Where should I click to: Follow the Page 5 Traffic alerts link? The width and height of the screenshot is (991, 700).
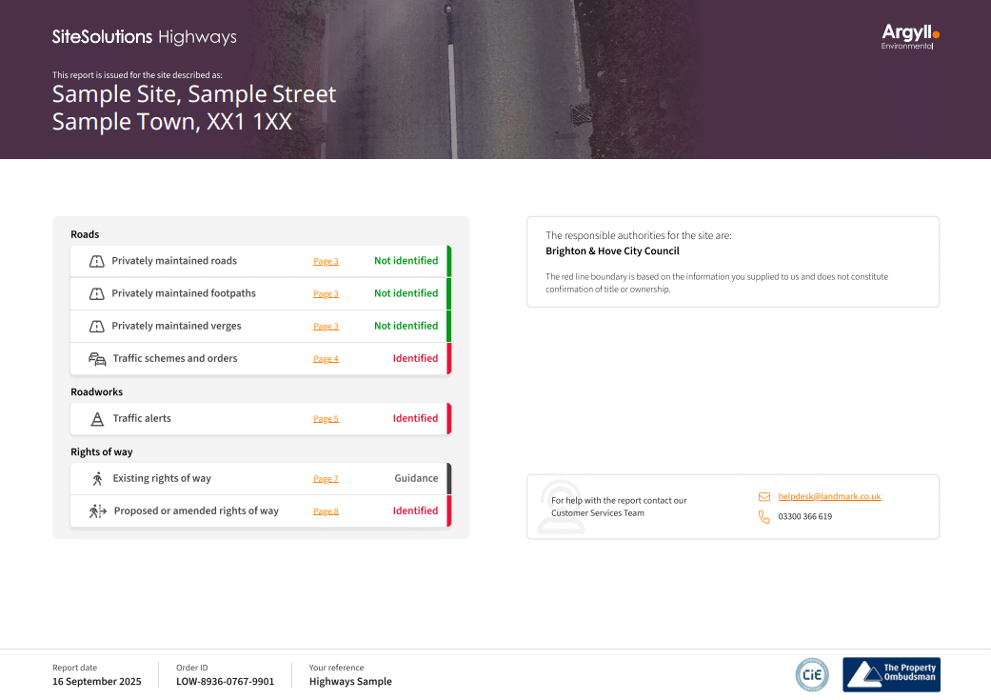pyautogui.click(x=326, y=419)
